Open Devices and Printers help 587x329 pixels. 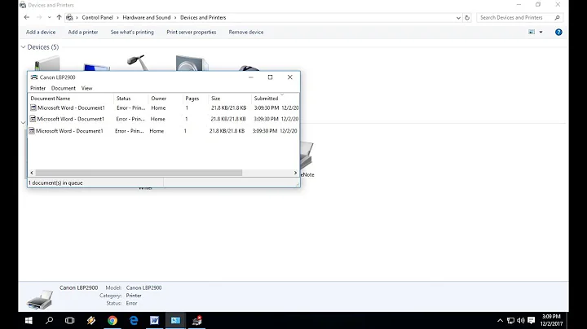pos(558,32)
